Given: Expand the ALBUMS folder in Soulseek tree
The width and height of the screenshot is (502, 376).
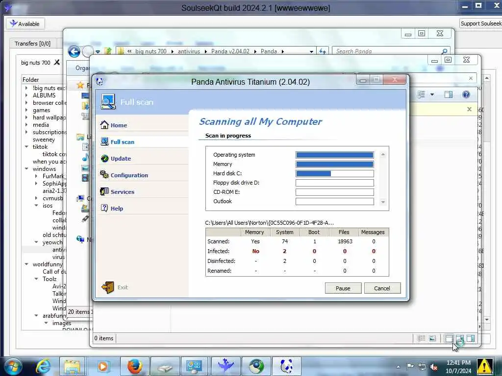Looking at the screenshot, I should 26,95.
